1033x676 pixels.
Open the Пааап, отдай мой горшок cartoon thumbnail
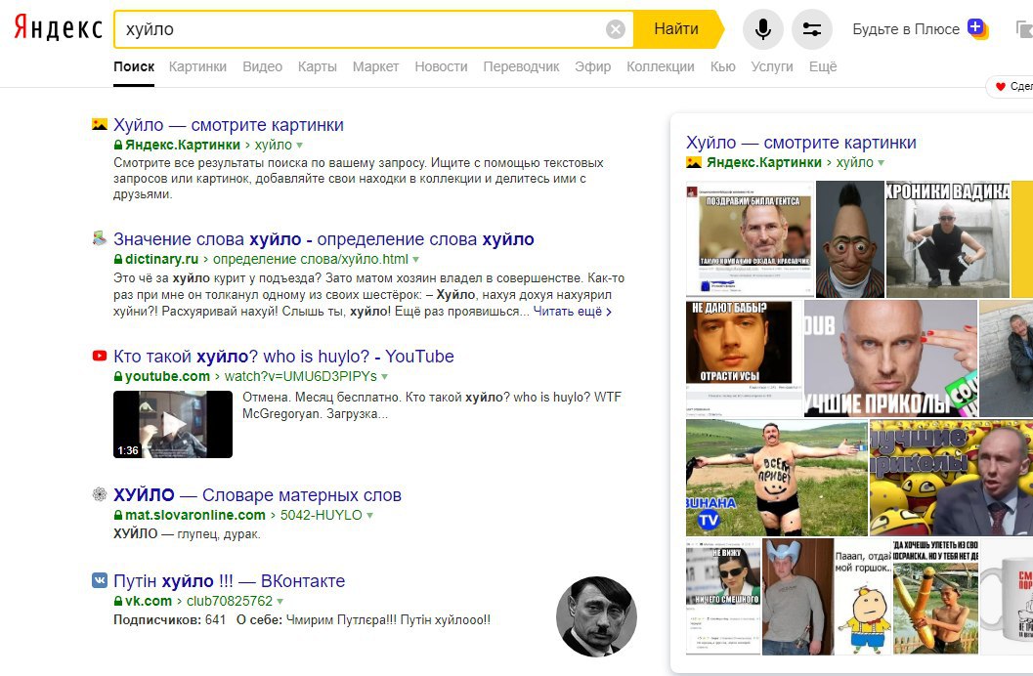coord(862,596)
